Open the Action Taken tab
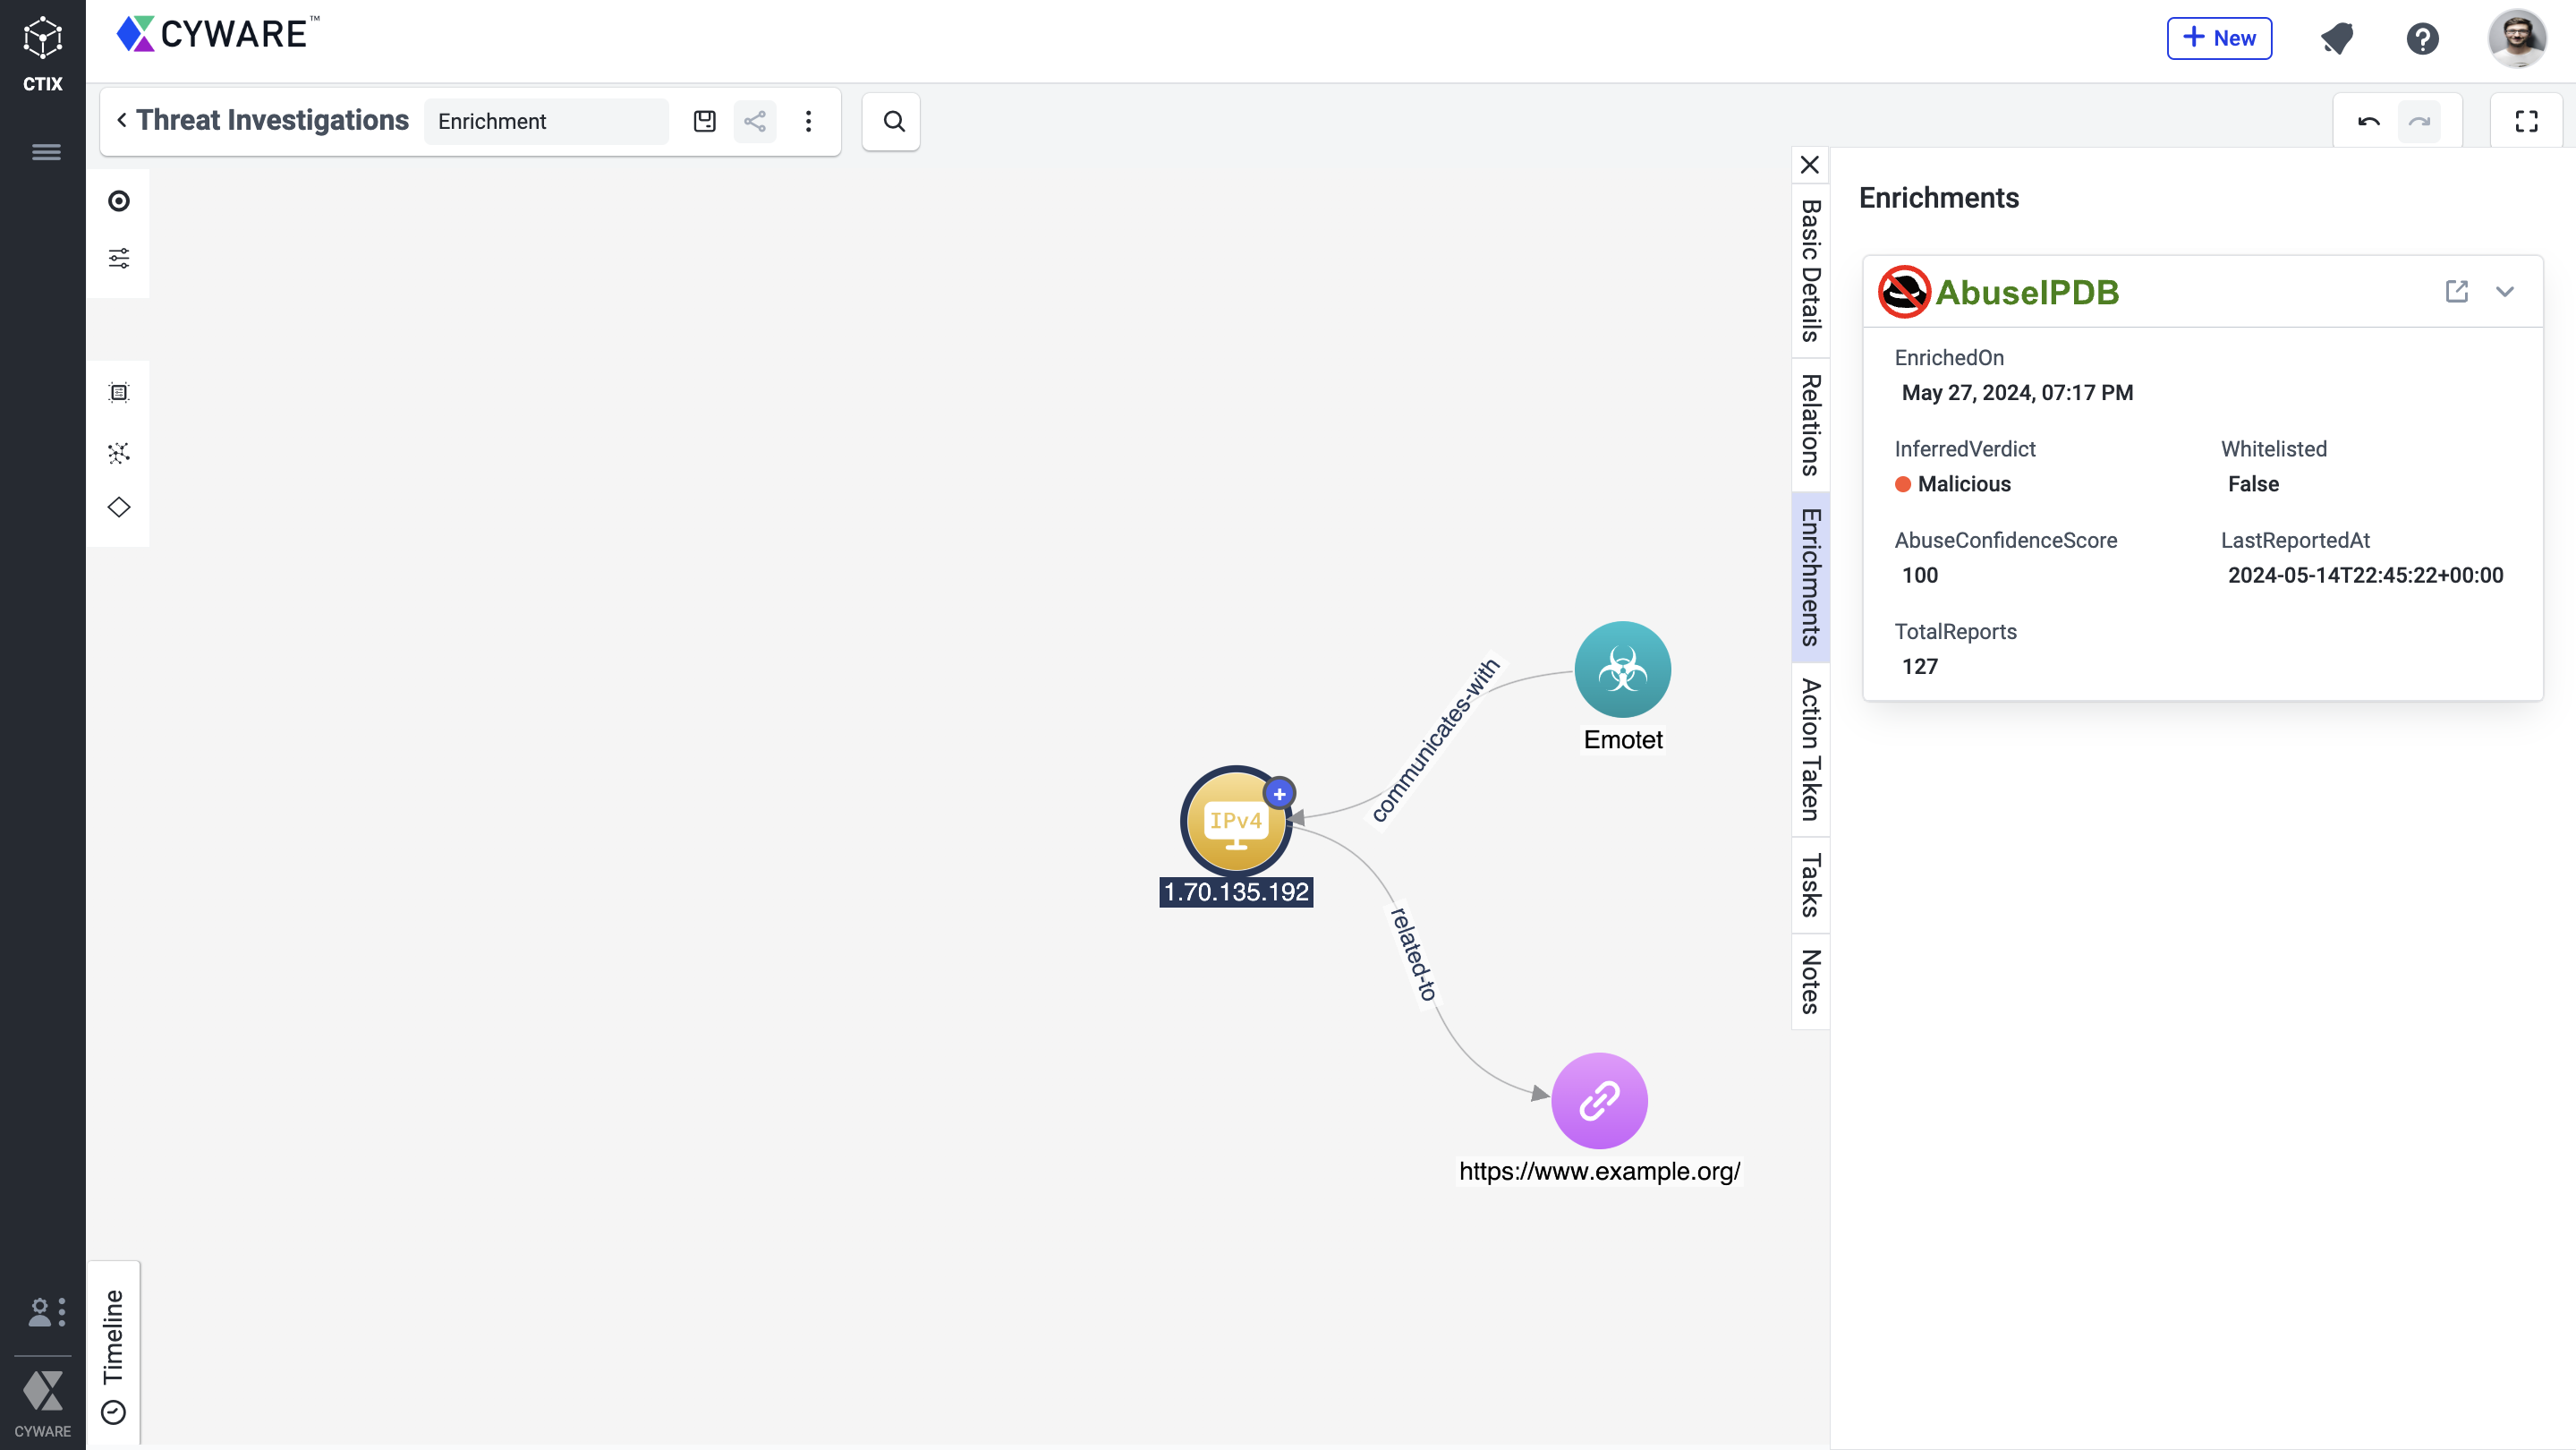 click(1810, 750)
